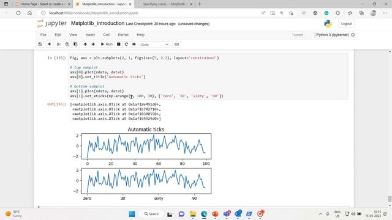This screenshot has width=392, height=220.
Task: Click the Python 3 (ipykernel) kernel name
Action: (333, 35)
